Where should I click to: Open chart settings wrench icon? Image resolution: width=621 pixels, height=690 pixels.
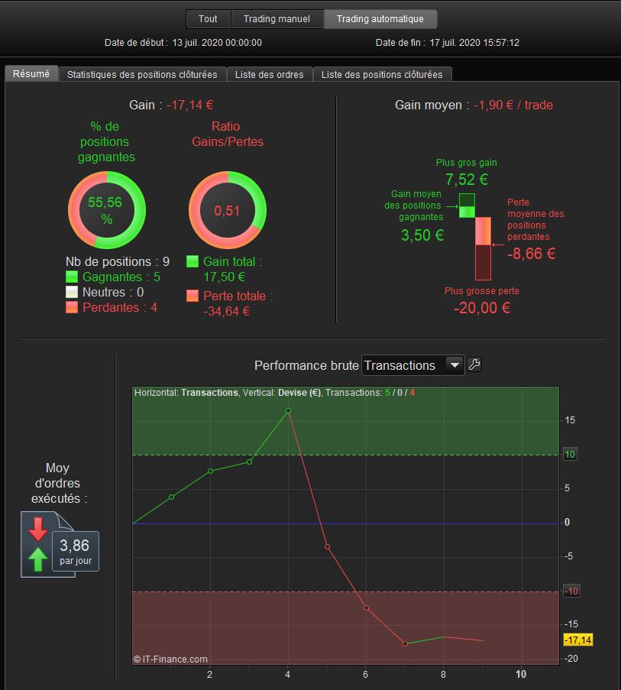(x=474, y=364)
